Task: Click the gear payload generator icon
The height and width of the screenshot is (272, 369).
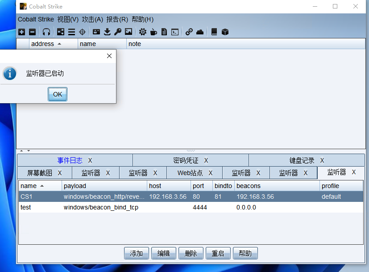Action: click(x=143, y=32)
